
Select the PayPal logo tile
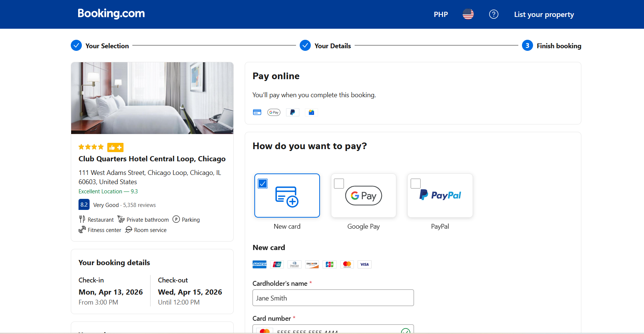(x=440, y=196)
